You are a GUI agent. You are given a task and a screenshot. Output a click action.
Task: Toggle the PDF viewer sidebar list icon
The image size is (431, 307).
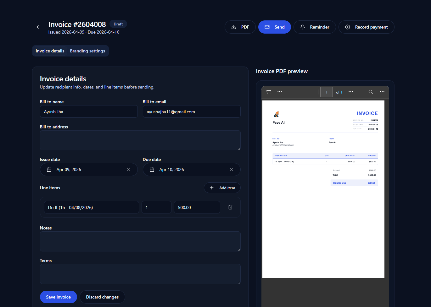pyautogui.click(x=268, y=92)
